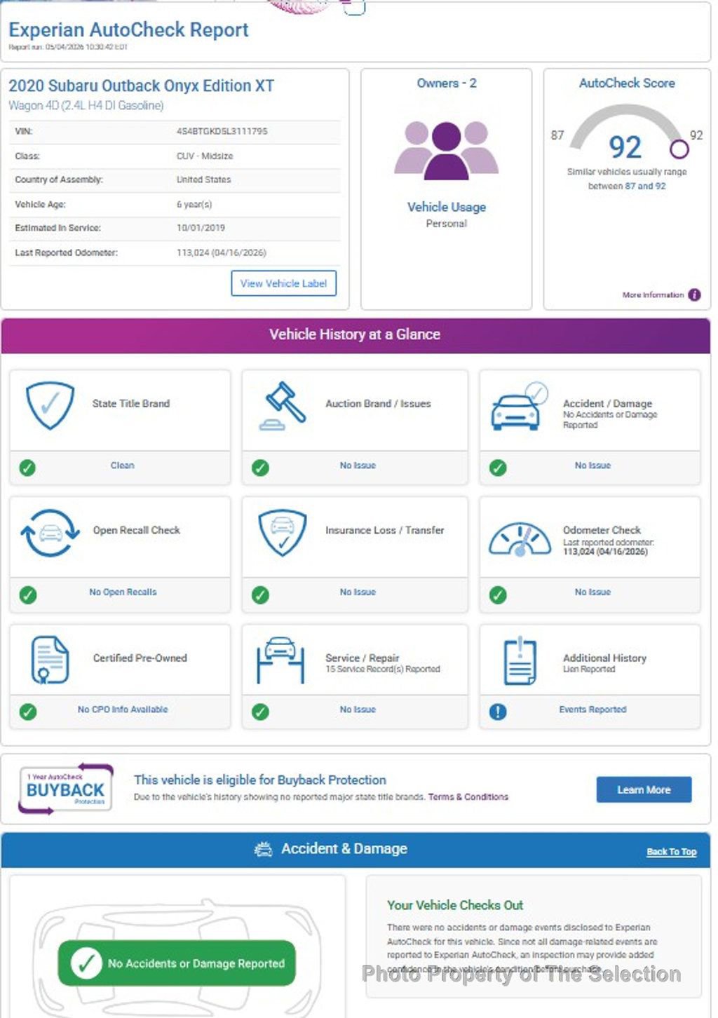The image size is (718, 1018).
Task: Click the Vehicle Age value 6 year(s)
Action: [x=194, y=204]
